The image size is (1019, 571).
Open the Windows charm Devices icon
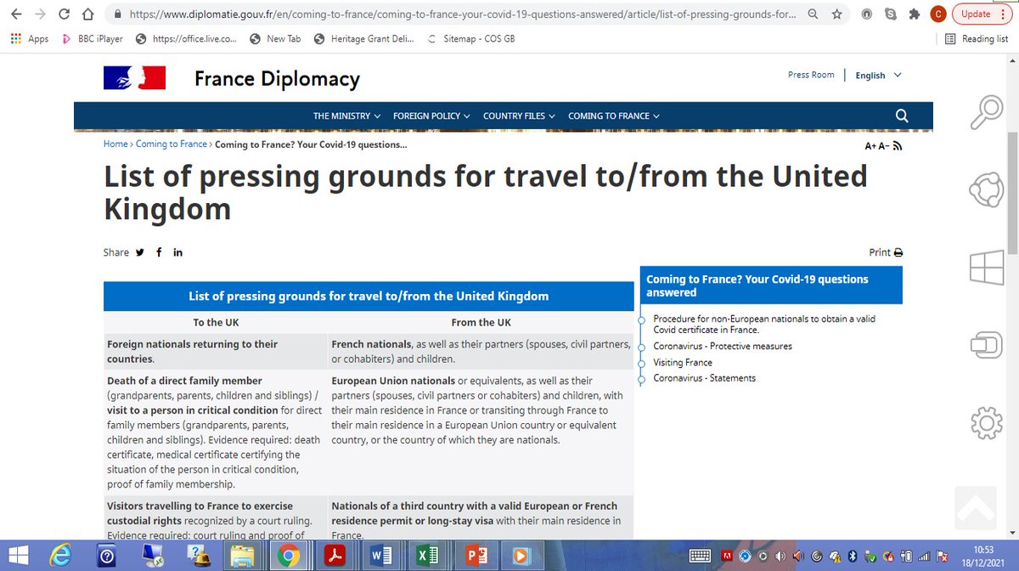click(986, 345)
